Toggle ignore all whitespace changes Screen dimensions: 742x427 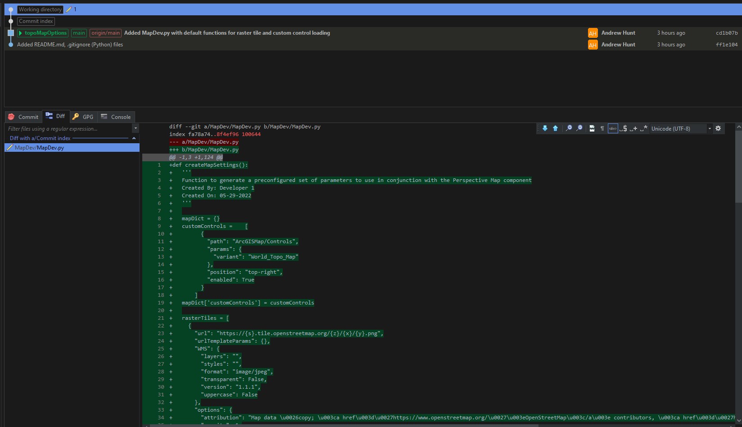[644, 128]
